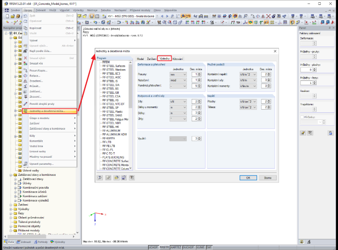Image resolution: width=338 pixels, height=250 pixels.
Task: Click the Najít podle čísla binoculars icon
Action: (x=25, y=51)
